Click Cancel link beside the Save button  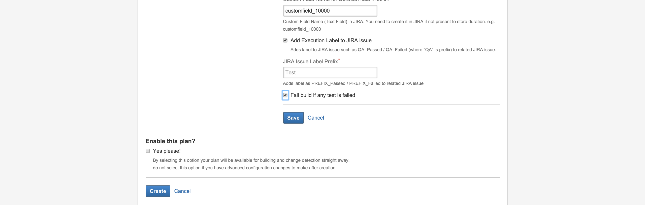[316, 118]
